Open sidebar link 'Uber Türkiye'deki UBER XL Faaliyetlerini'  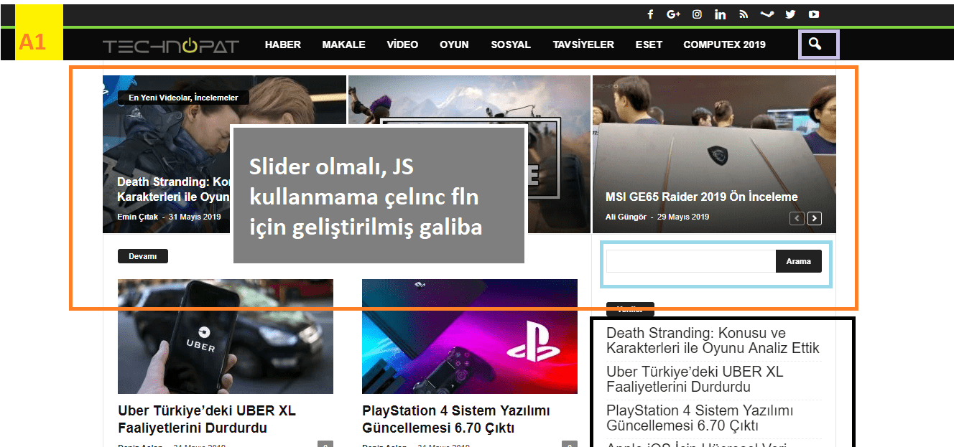[x=695, y=380]
